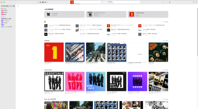Open the Under Cover playlist
Screen dimensions: 198x109
(137, 81)
